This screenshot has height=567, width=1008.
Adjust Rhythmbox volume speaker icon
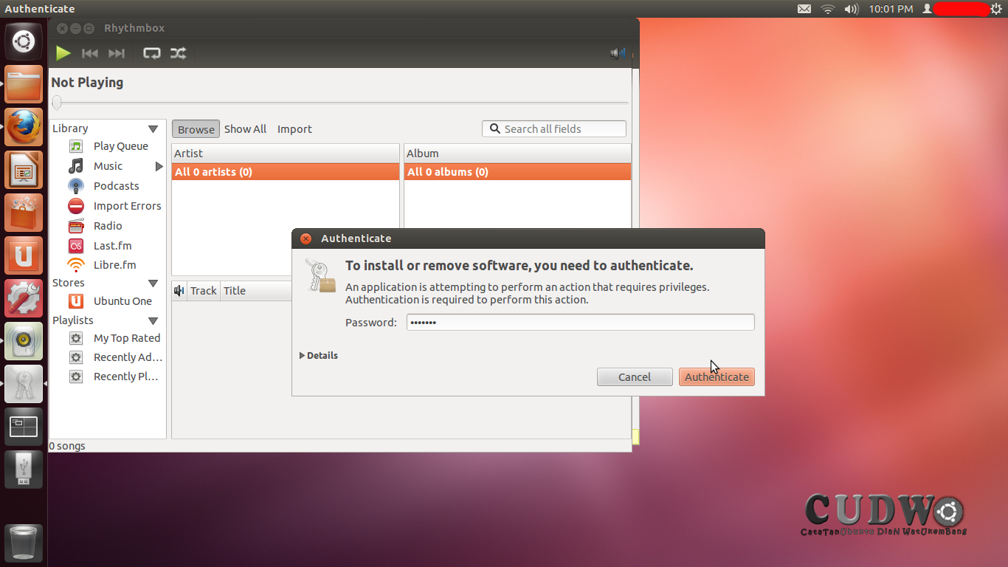618,53
